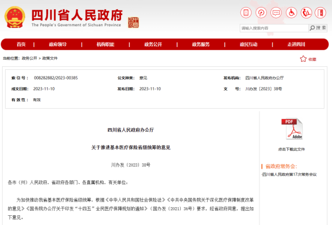Image resolution: width=332 pixels, height=225 pixels.
Task: Open elderly care mode icon
Action: tap(306, 13)
